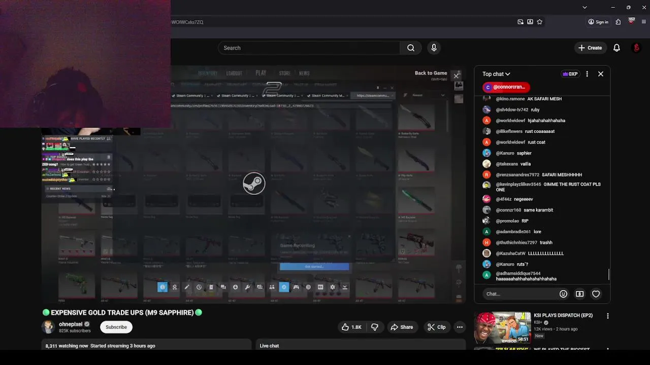Start voice search with the microphone icon
Screen dimensions: 650x365
434,48
